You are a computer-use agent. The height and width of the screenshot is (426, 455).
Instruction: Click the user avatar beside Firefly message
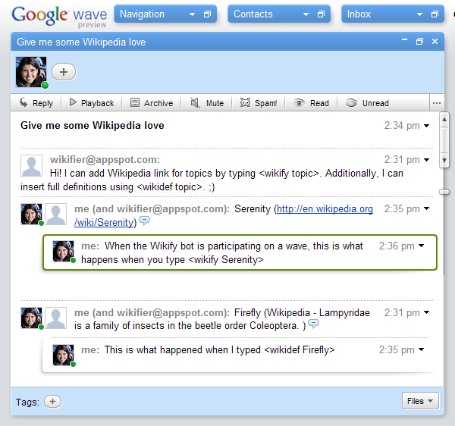coord(31,318)
